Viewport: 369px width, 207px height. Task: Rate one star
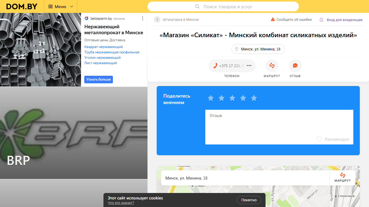point(211,98)
